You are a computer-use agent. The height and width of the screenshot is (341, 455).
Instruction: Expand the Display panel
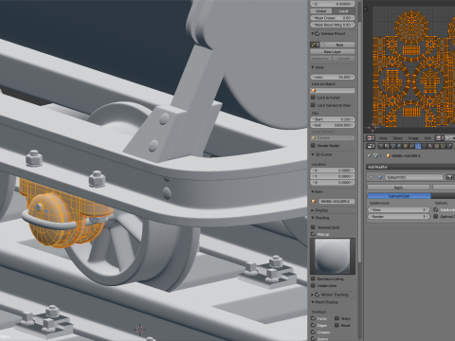pyautogui.click(x=313, y=210)
